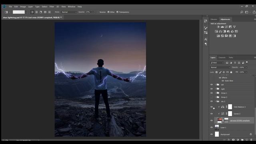The height and width of the screenshot is (144, 256).
Task: Toggle visibility of Outer Glow effect
Action: click(x=223, y=81)
